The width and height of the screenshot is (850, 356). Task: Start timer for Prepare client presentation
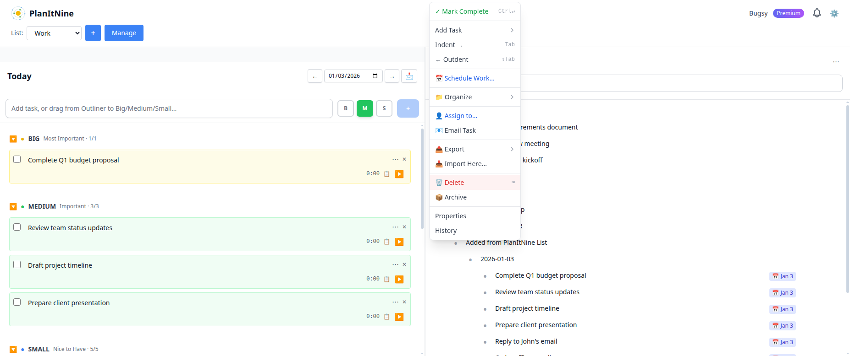399,317
